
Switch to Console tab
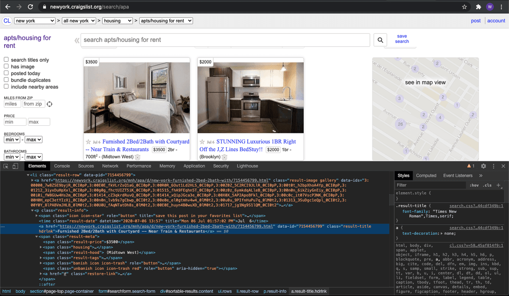pyautogui.click(x=62, y=166)
